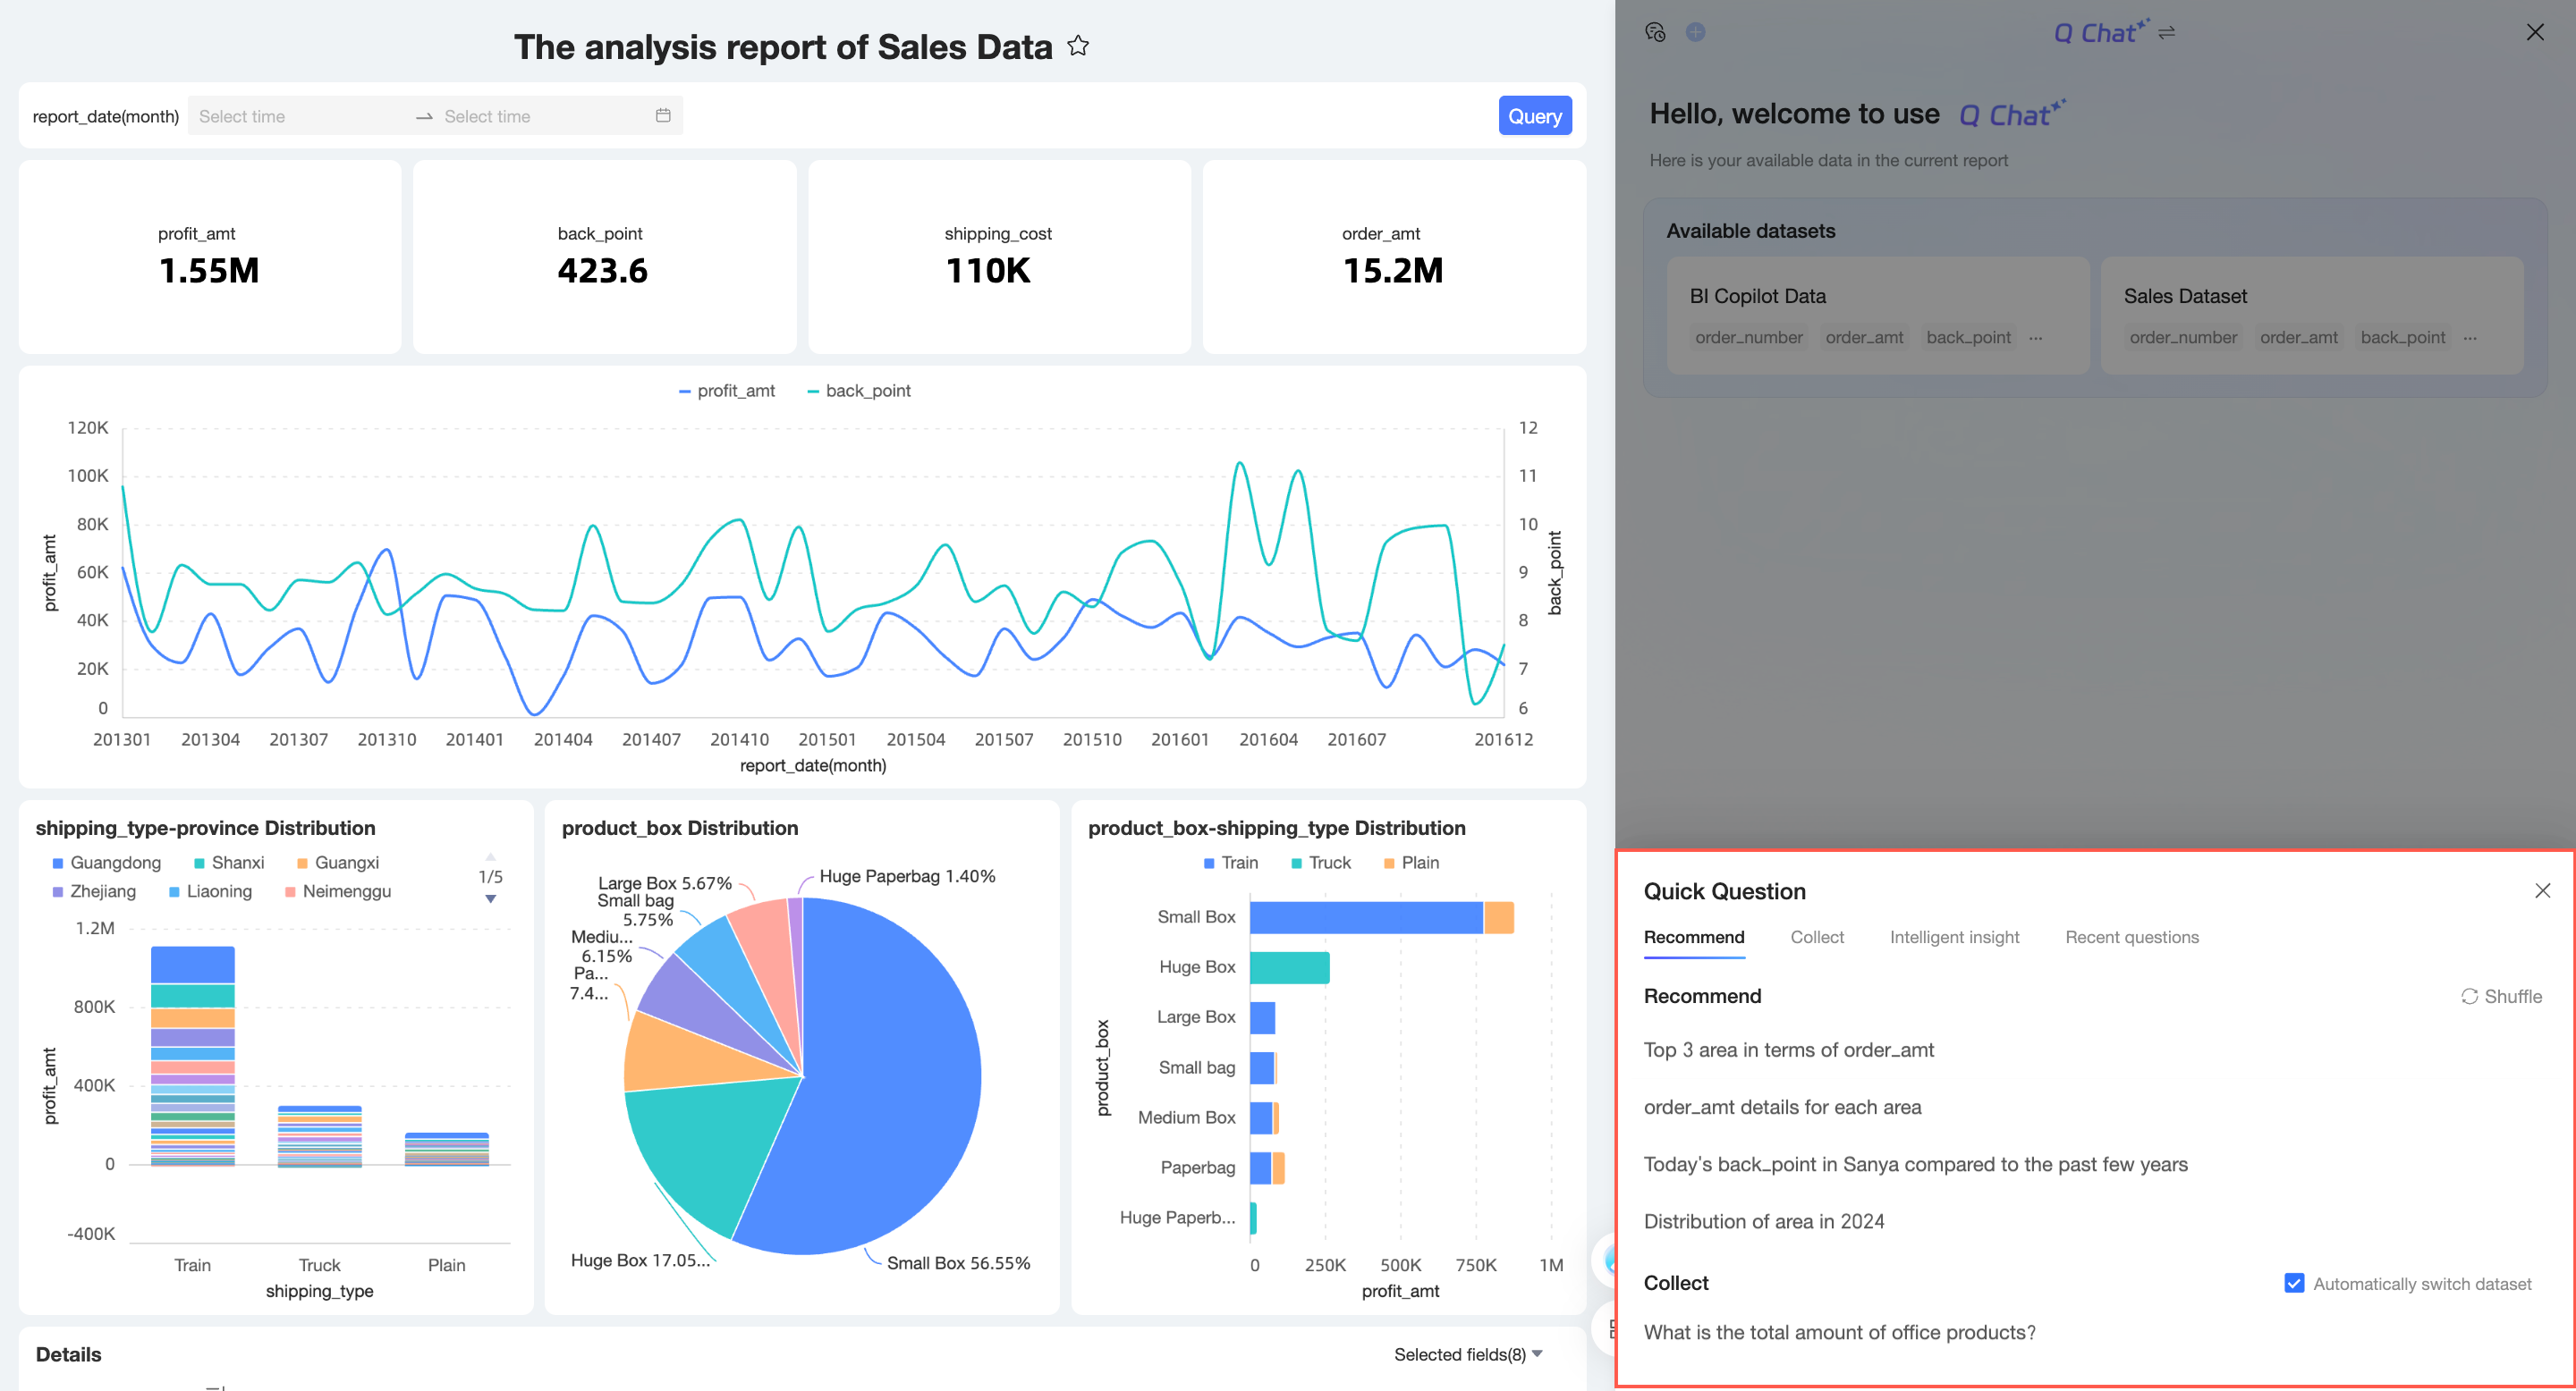Go to previous legend page arrow
This screenshot has height=1391, width=2576.
[x=490, y=856]
